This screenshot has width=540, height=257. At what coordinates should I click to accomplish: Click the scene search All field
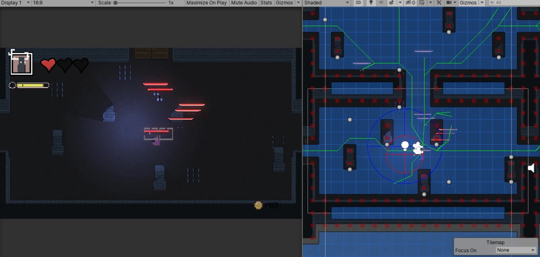point(514,3)
